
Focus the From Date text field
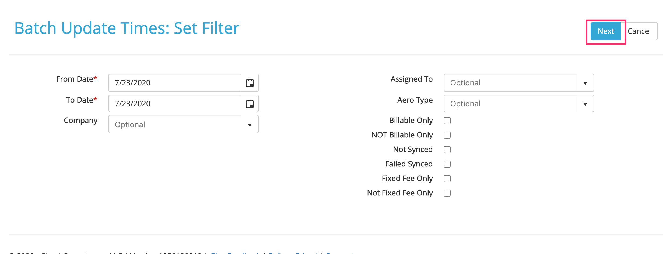tap(175, 83)
